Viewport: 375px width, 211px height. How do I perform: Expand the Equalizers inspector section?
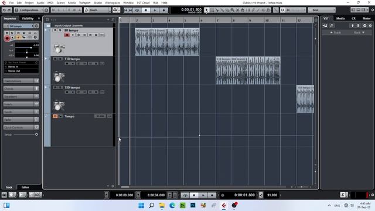21,96
